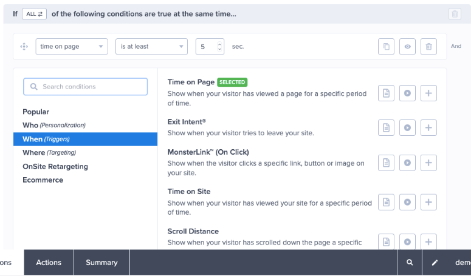
Task: Click the pencil edit icon in bottom bar
Action: click(435, 263)
